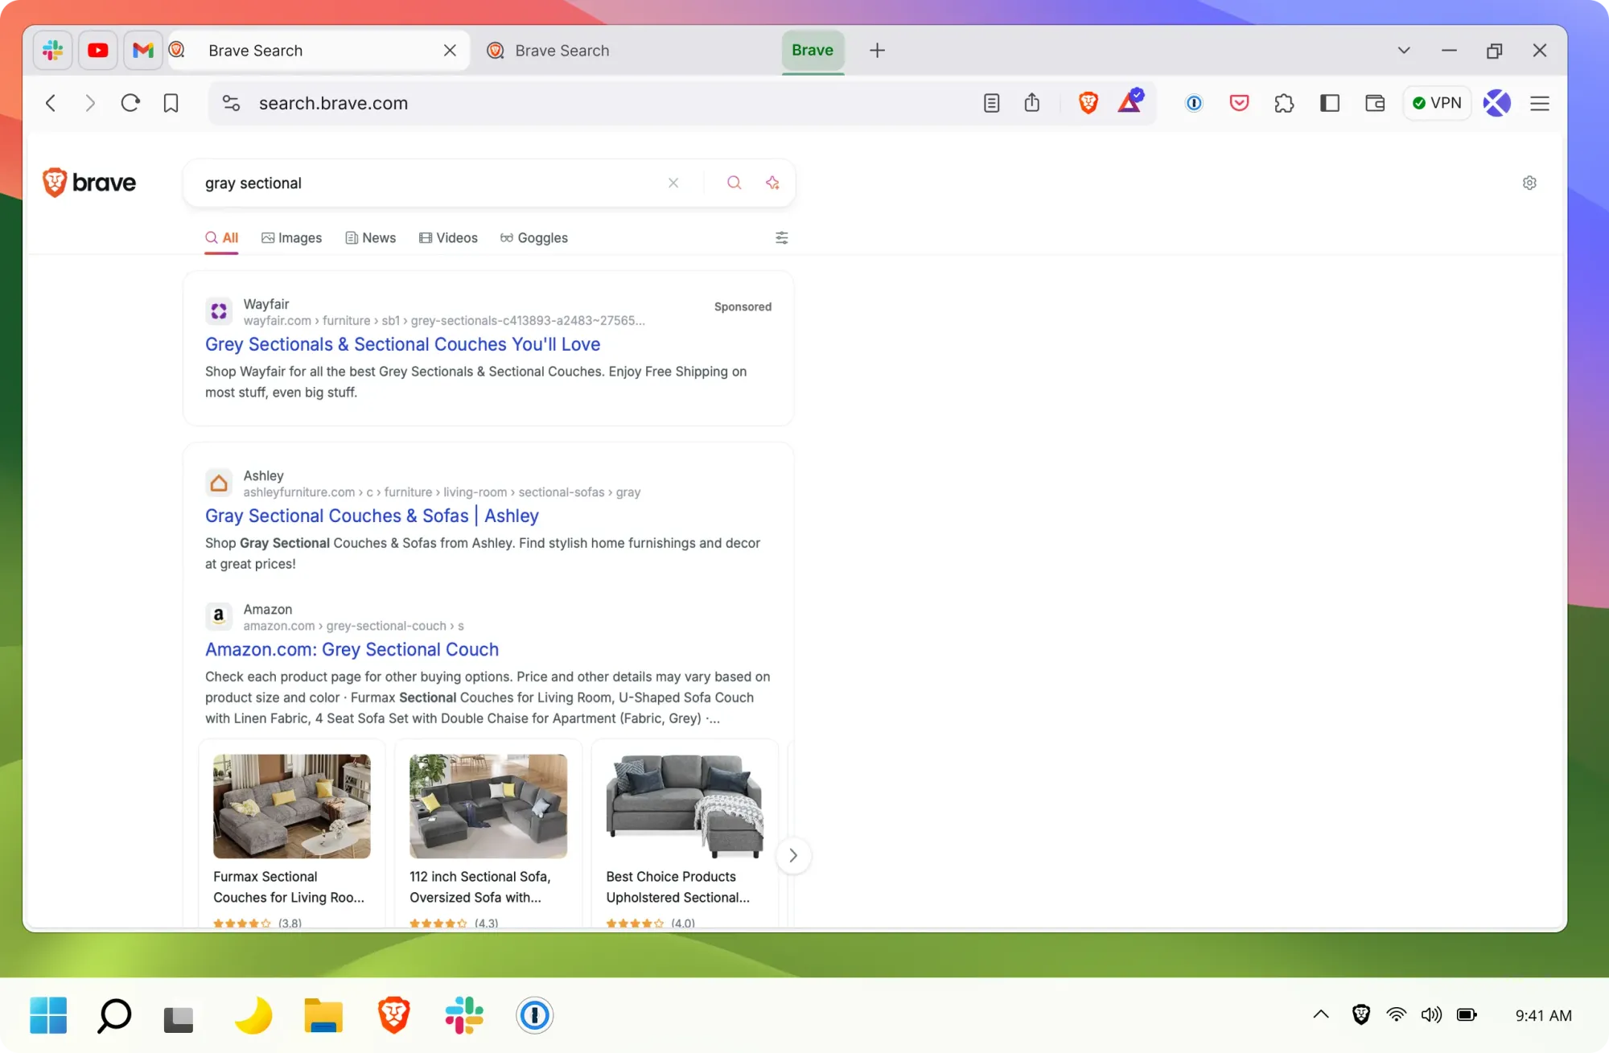Screen dimensions: 1609x1053
Task: Show more products with the carousel arrow
Action: tap(793, 855)
